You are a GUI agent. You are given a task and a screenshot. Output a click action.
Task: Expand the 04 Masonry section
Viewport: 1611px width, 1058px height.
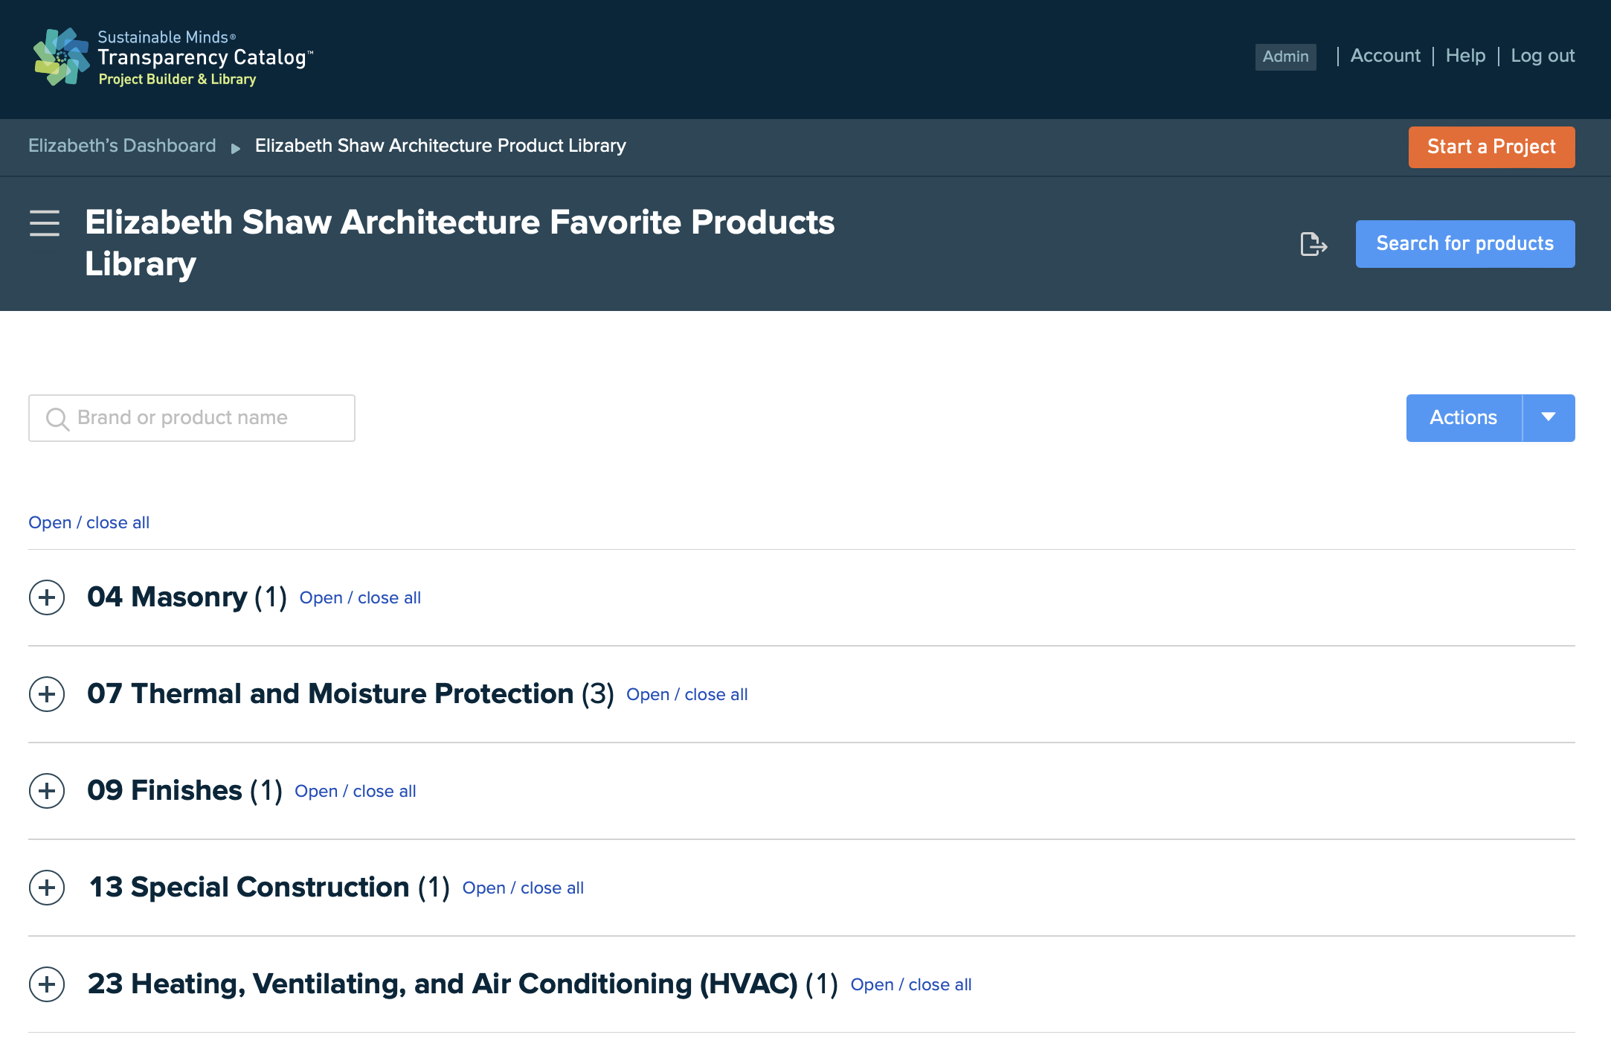pos(47,597)
